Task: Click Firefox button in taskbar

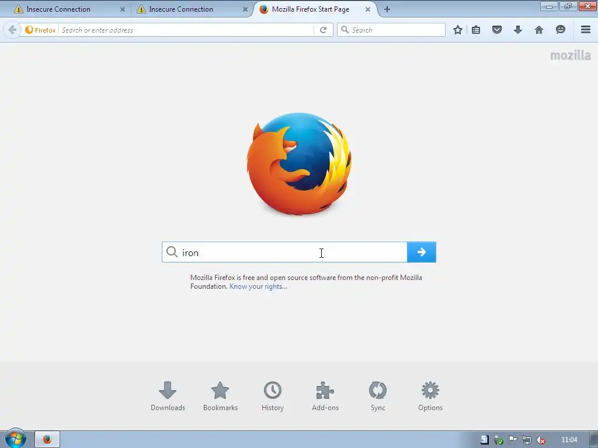Action: [47, 439]
